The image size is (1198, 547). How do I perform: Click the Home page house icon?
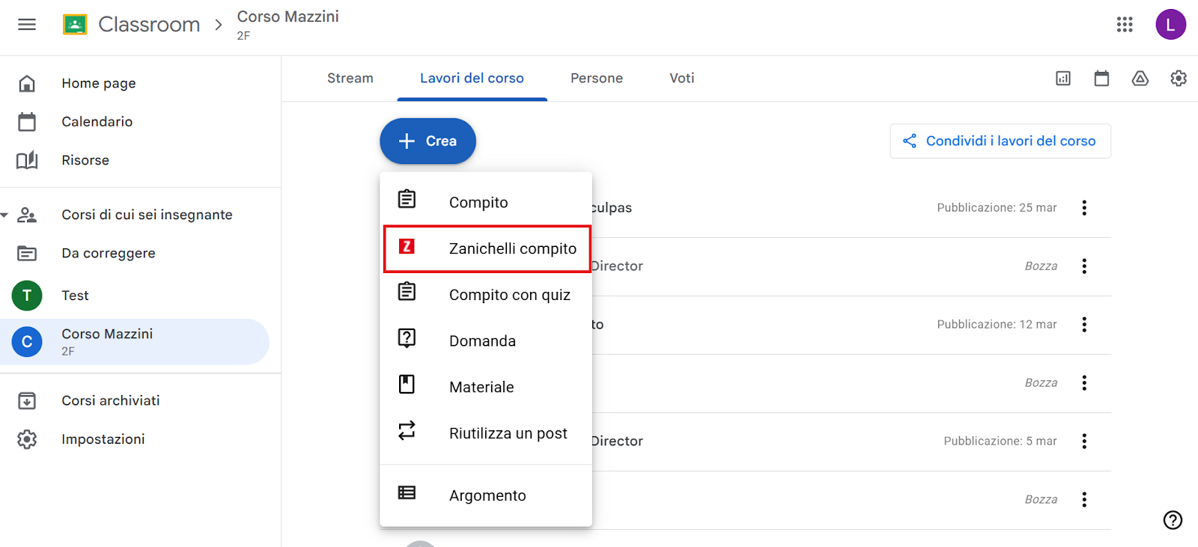tap(27, 83)
